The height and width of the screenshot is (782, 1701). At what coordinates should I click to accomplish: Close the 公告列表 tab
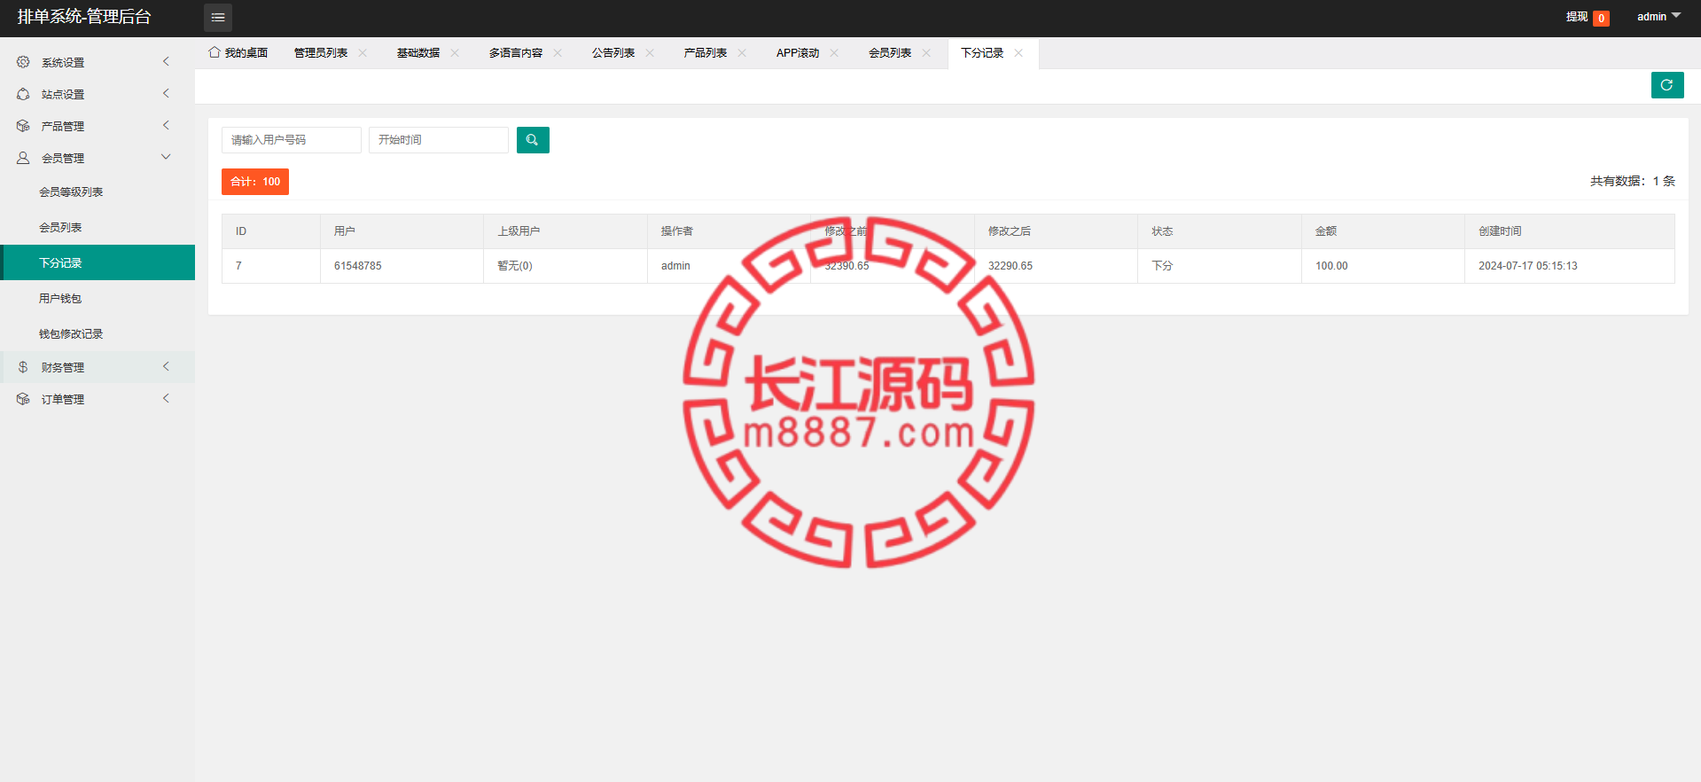click(x=650, y=53)
